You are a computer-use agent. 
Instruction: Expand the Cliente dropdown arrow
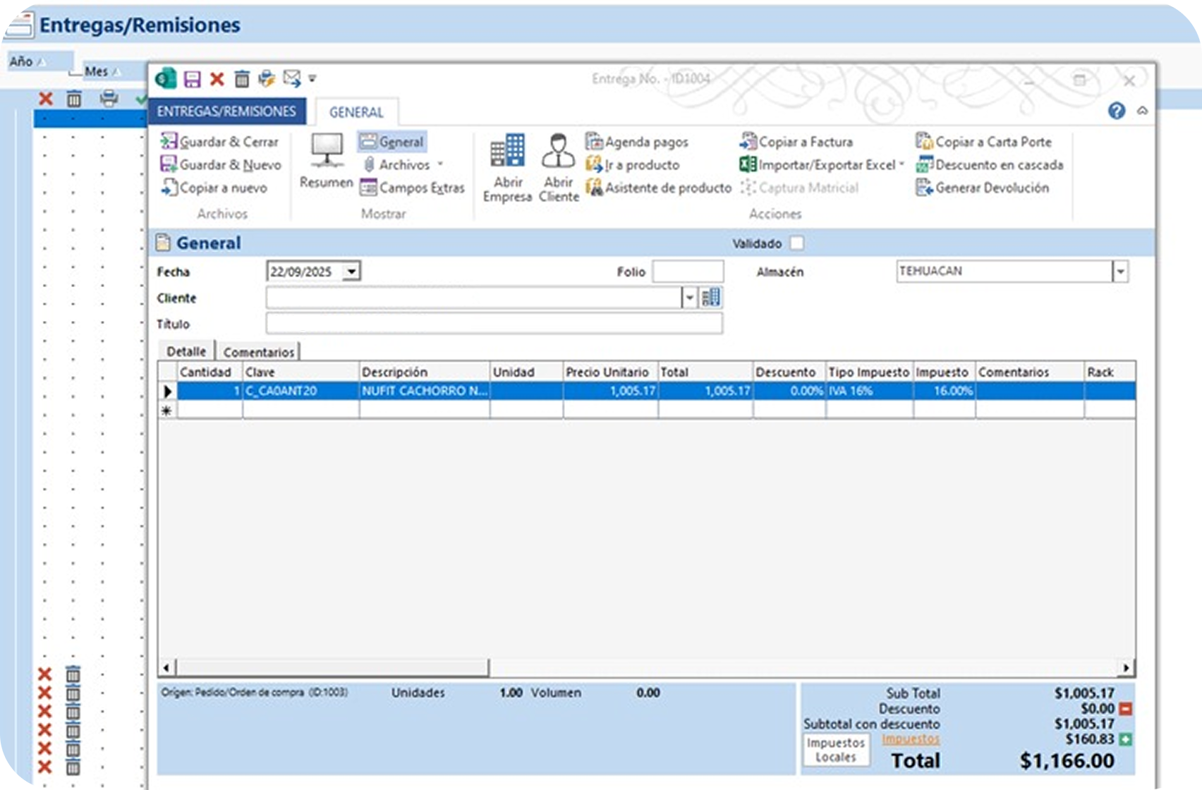pyautogui.click(x=689, y=298)
